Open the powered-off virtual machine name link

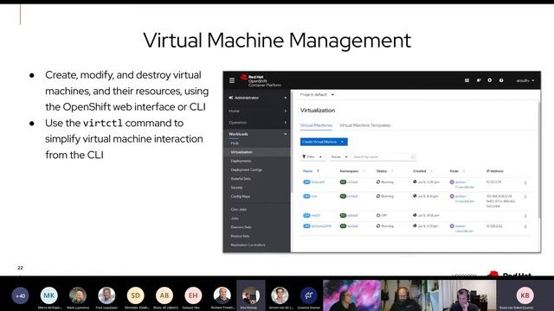pyautogui.click(x=315, y=215)
